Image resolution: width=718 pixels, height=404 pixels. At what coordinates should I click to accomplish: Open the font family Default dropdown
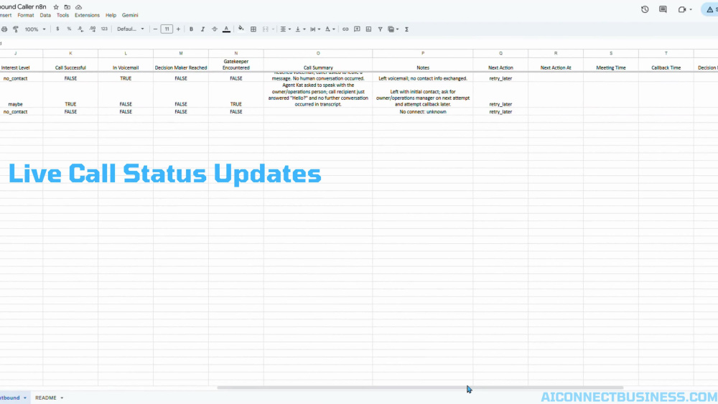click(131, 29)
